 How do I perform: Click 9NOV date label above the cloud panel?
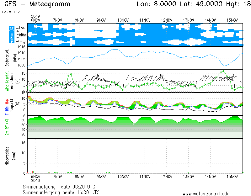(101, 20)
